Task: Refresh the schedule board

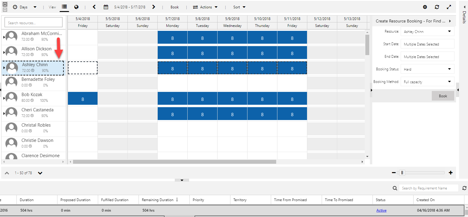Action: coord(437,7)
